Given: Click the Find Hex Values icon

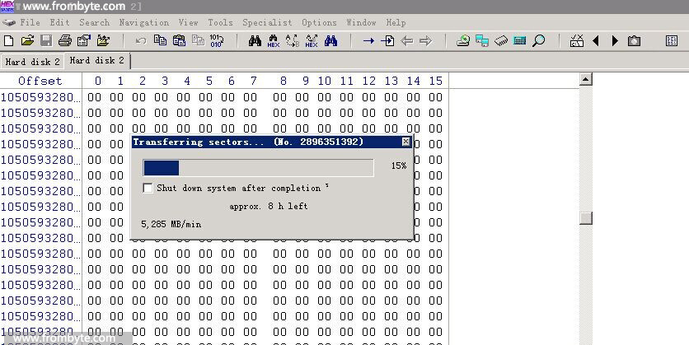Looking at the screenshot, I should (x=274, y=40).
